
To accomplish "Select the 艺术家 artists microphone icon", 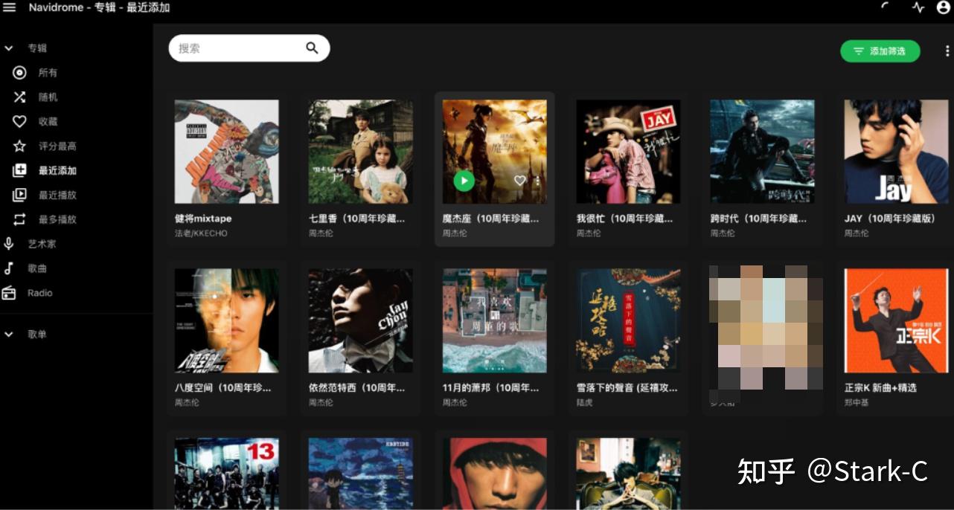I will point(10,243).
